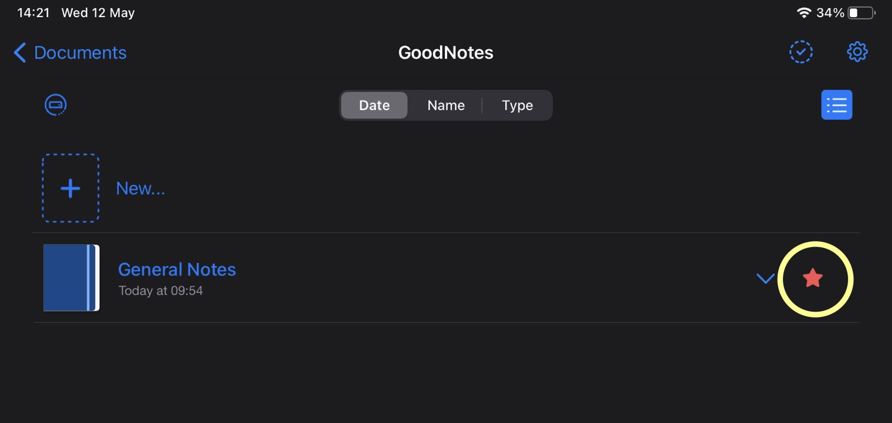Go back to Documents folder
Screen dimensions: 892x423
tap(80, 53)
